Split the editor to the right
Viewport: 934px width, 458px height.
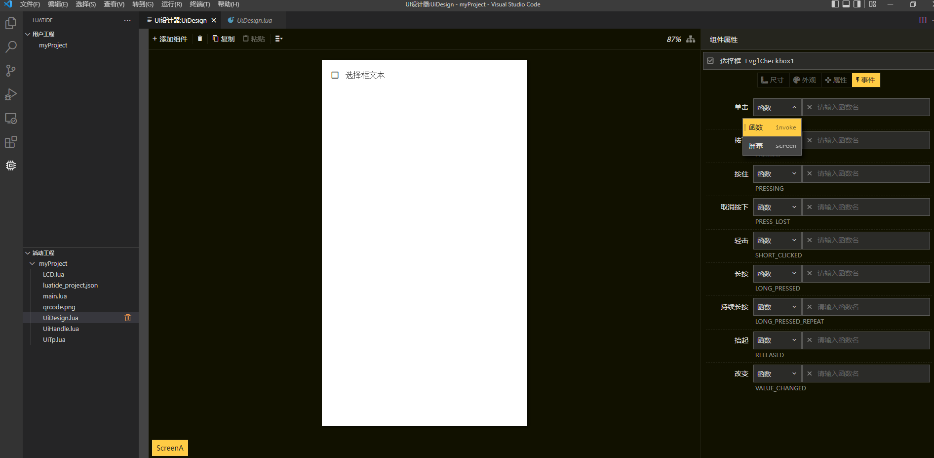(923, 20)
